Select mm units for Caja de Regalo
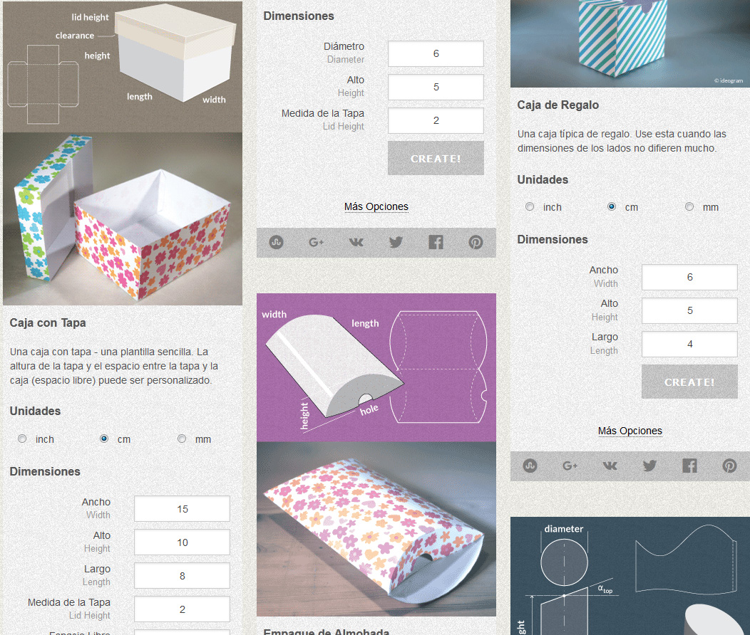Screen dimensions: 750x635 pyautogui.click(x=689, y=207)
